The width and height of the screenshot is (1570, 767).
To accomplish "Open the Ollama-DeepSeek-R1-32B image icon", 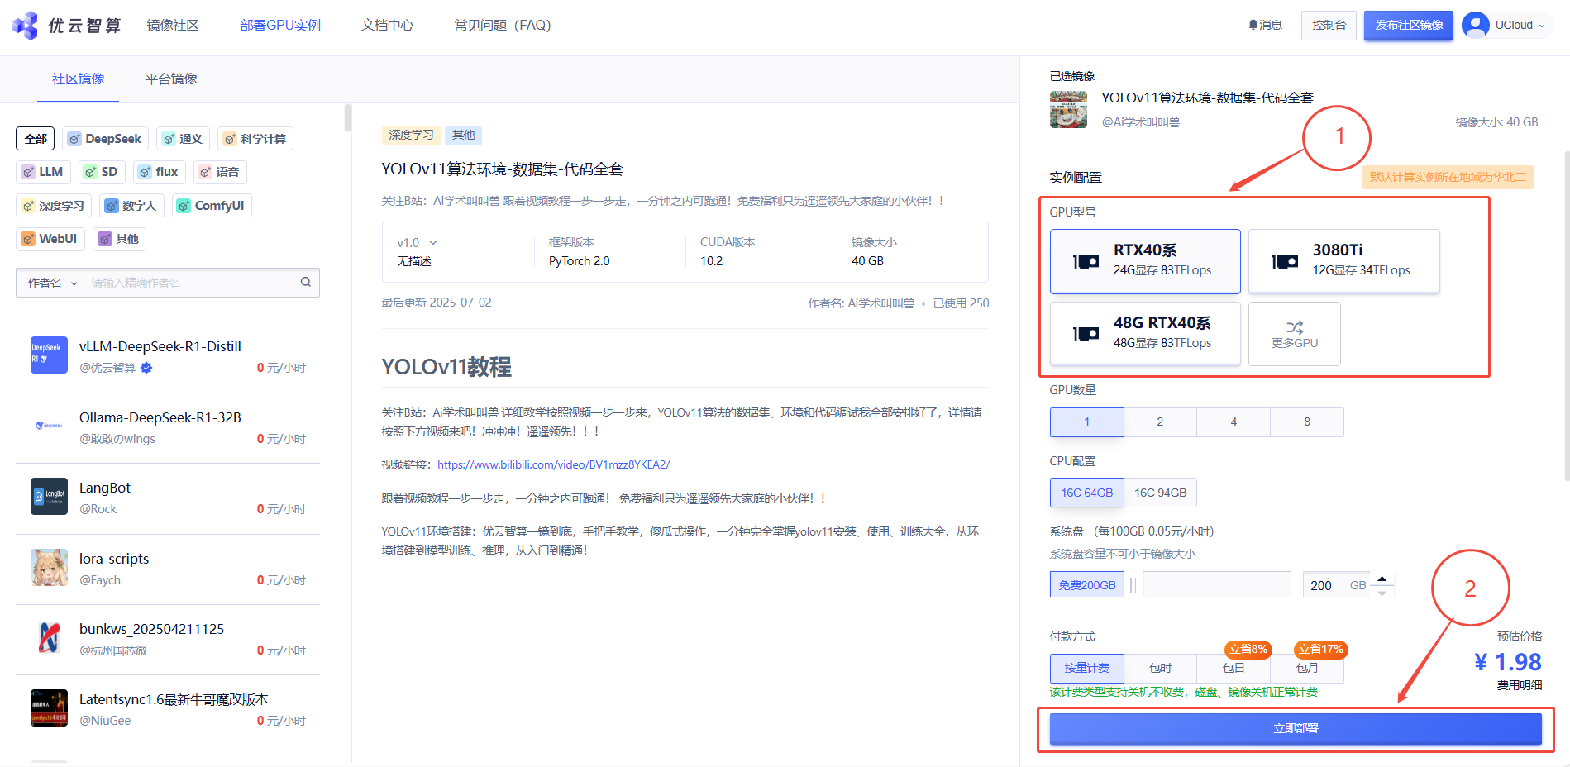I will point(49,426).
